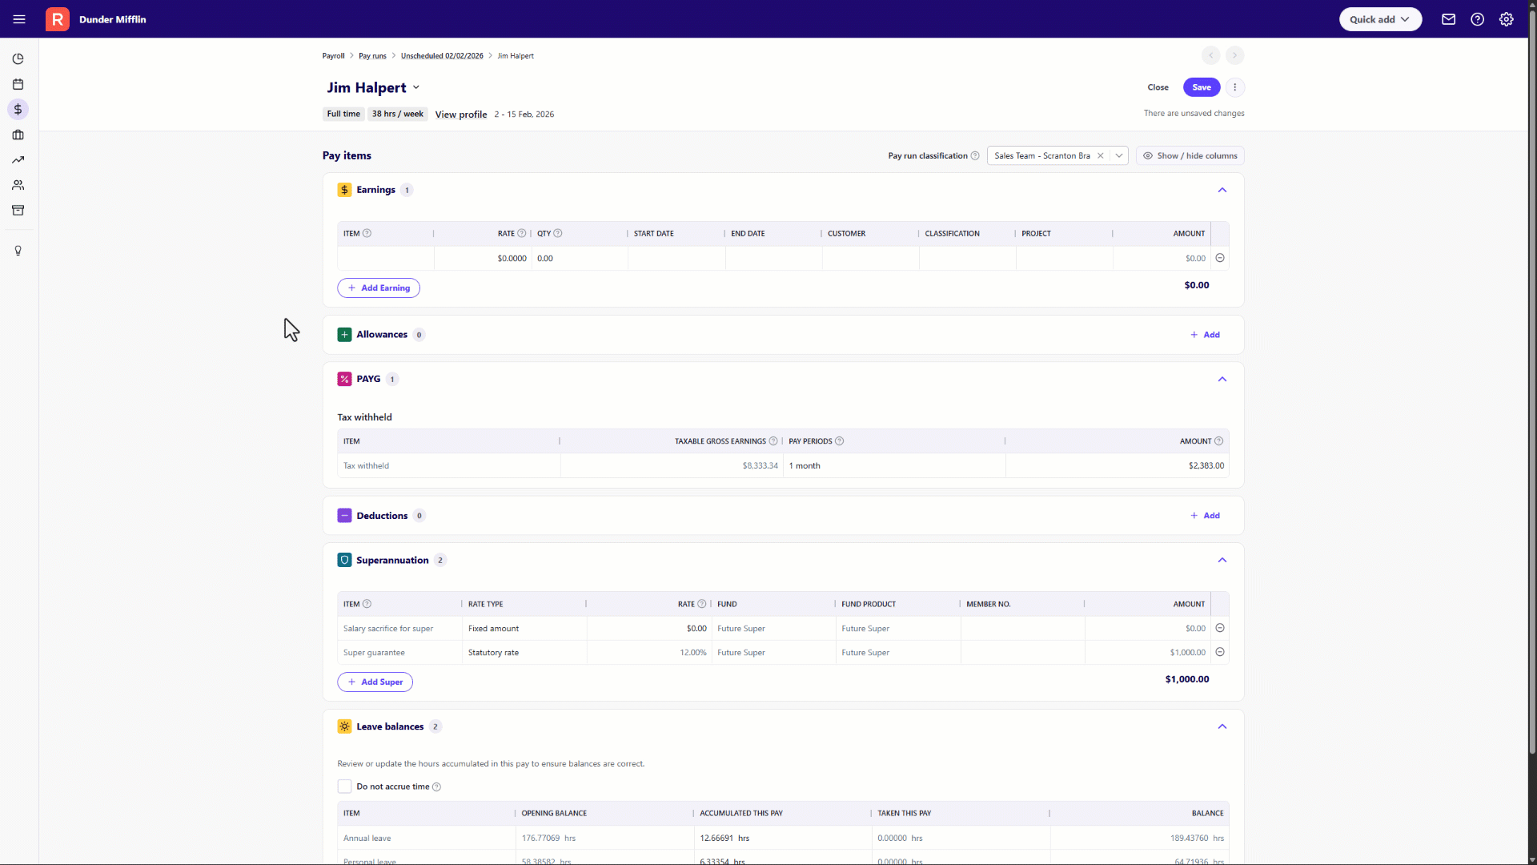Select the briefcase icon in the sidebar
This screenshot has height=865, width=1537.
click(18, 135)
